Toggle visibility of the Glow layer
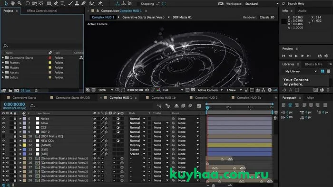This screenshot has height=187, width=333. [3, 123]
